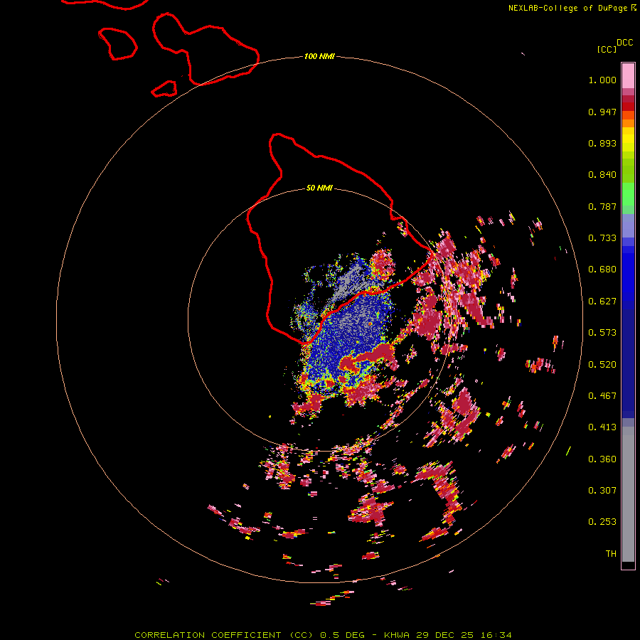Select the 0.307 color scale value
The height and width of the screenshot is (640, 640).
[602, 491]
